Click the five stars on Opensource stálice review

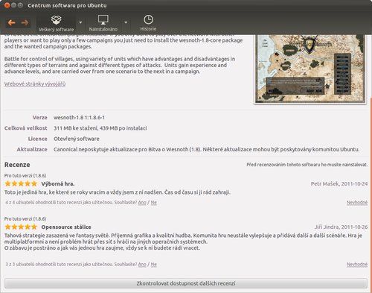coord(21,227)
